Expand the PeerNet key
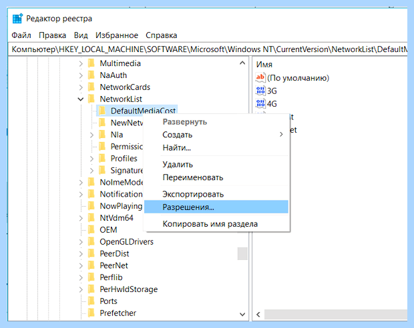414x328 pixels. pyautogui.click(x=81, y=266)
